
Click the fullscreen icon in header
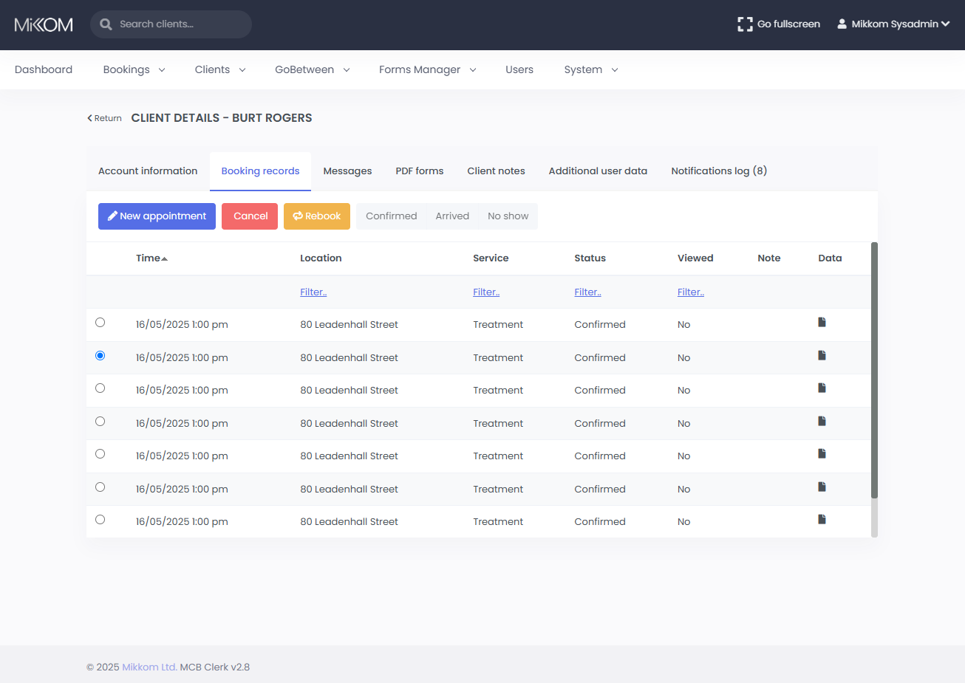[745, 24]
